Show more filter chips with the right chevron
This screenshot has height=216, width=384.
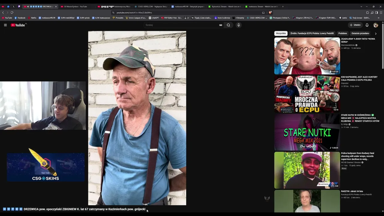376,34
